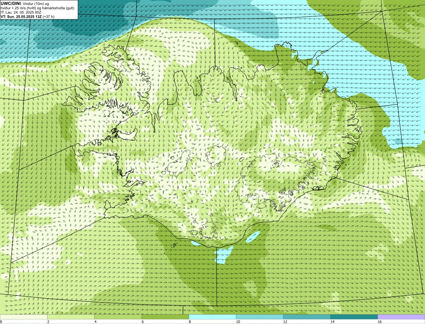This screenshot has height=324, width=425.
Task: Click the 'IT: Lau. 24. 05. 2025 00Z' line
Action: click(x=21, y=12)
